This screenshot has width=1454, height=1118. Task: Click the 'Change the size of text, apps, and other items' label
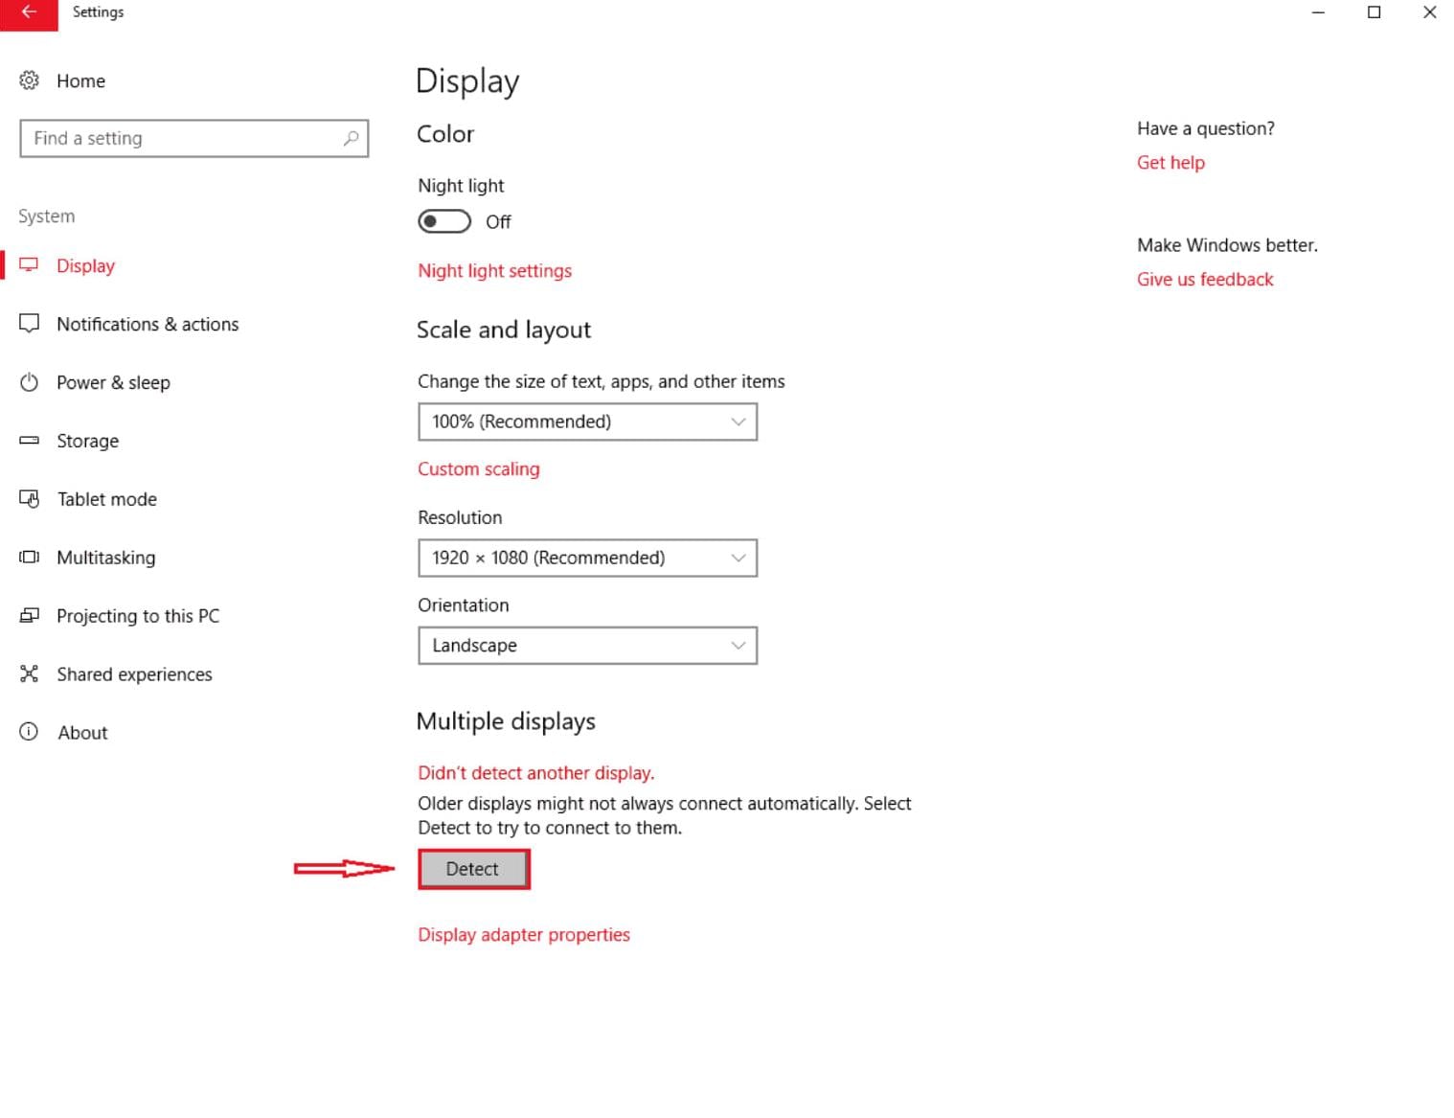[x=602, y=381]
